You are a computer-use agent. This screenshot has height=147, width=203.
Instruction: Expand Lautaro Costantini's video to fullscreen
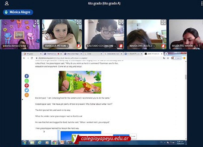[x=121, y=22]
